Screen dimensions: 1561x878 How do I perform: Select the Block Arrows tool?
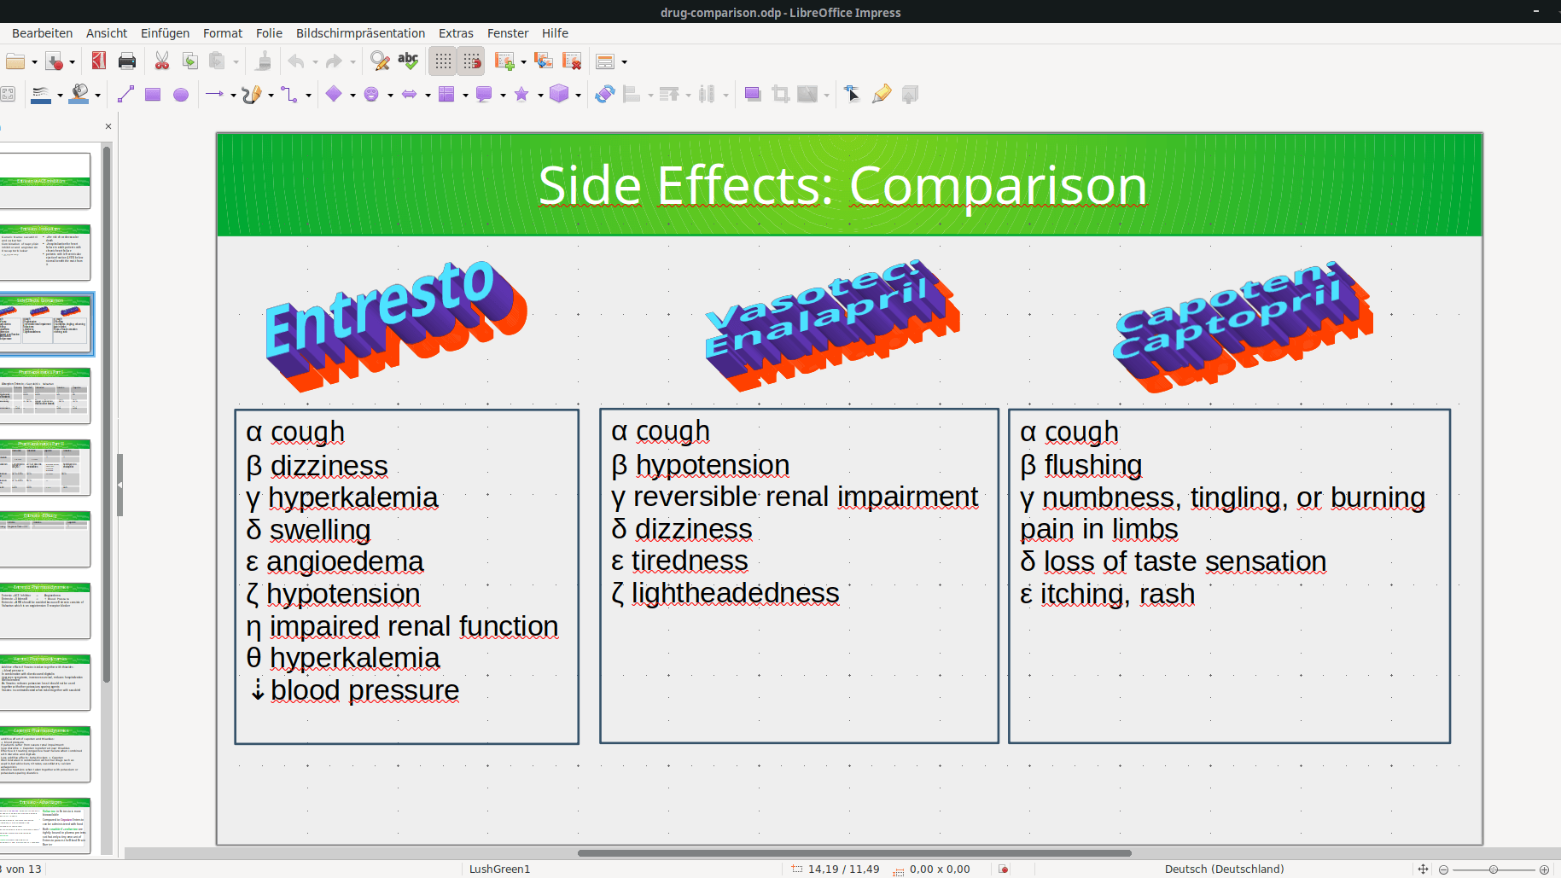click(409, 94)
